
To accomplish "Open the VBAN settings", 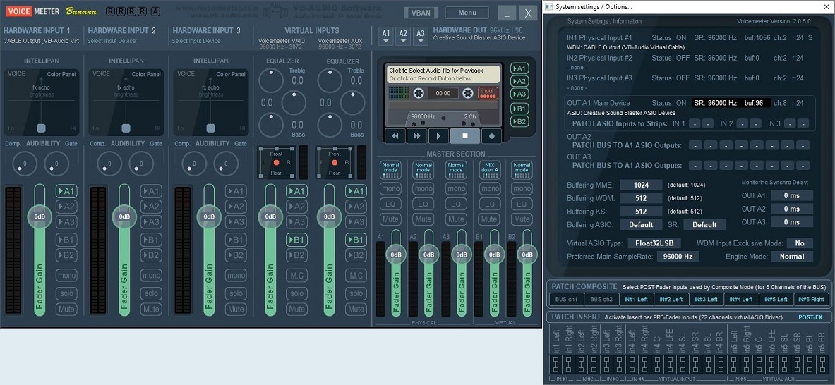I will pyautogui.click(x=421, y=13).
